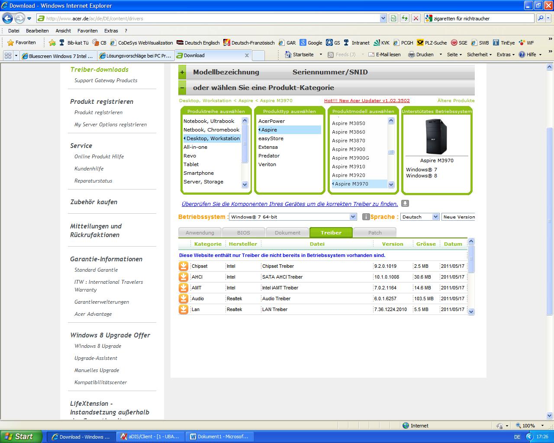Open the Sprache Deutsch dropdown

click(x=420, y=217)
